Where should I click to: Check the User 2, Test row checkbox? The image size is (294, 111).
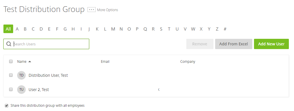click(x=11, y=89)
